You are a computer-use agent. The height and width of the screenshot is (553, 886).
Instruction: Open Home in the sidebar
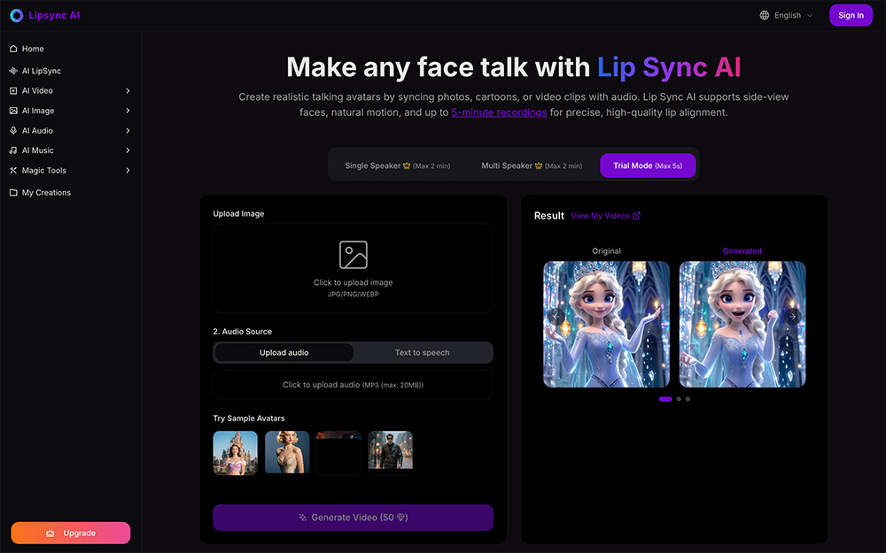pos(71,49)
